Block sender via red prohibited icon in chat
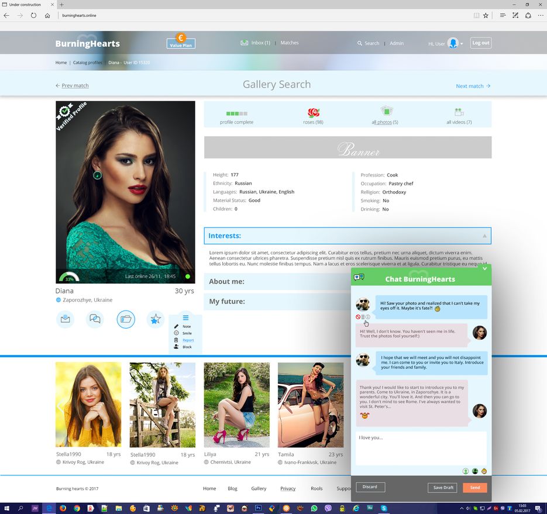This screenshot has width=547, height=514. pos(358,317)
